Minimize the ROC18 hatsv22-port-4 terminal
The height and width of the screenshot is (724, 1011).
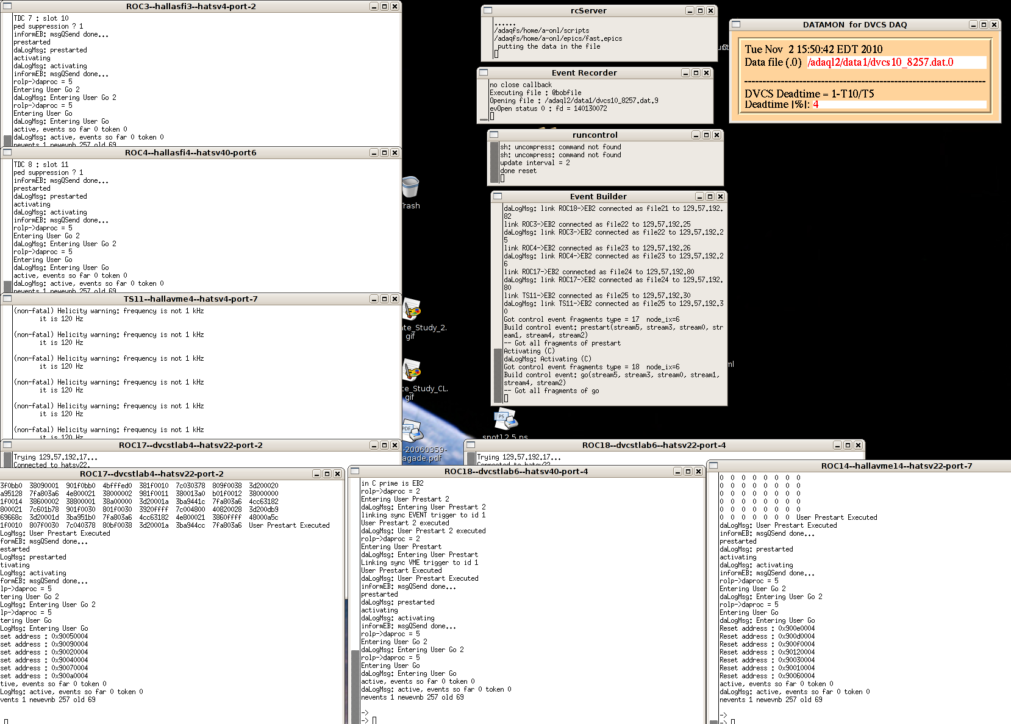click(837, 445)
